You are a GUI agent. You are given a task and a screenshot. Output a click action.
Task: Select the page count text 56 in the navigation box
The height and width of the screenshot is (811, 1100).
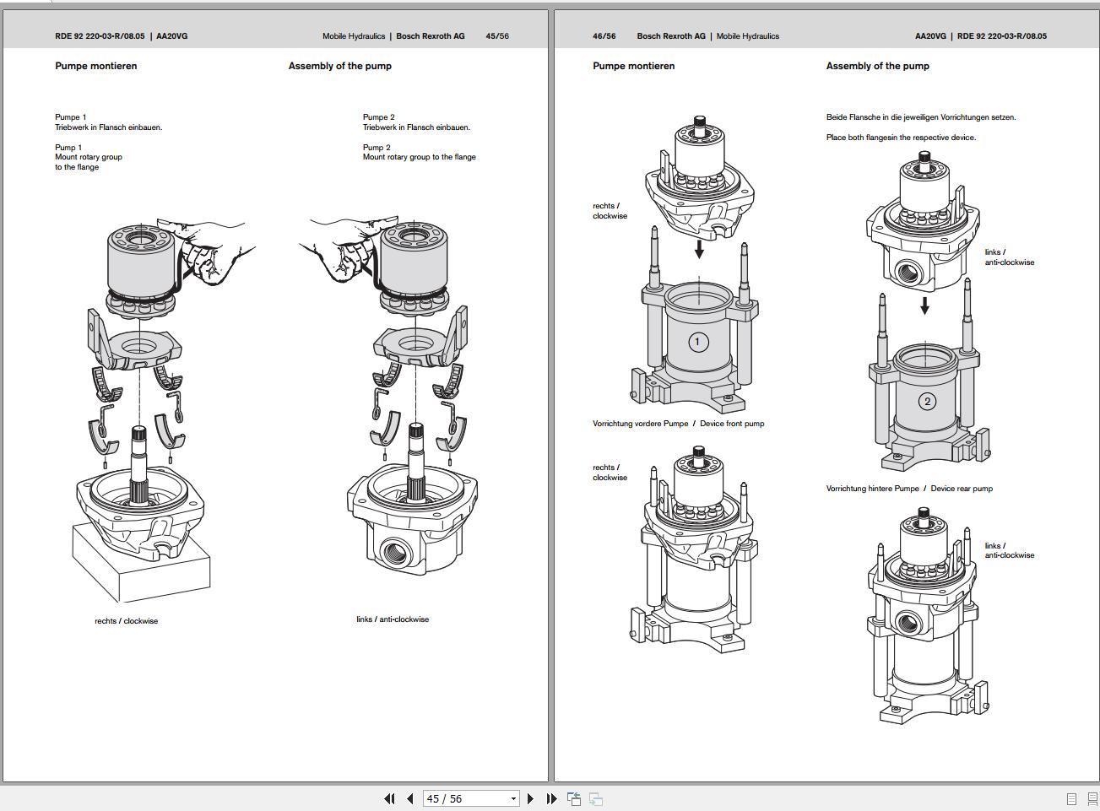(x=455, y=798)
